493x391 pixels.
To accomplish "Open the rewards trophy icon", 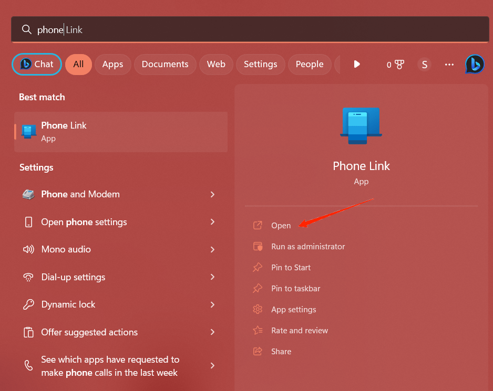I will point(399,65).
